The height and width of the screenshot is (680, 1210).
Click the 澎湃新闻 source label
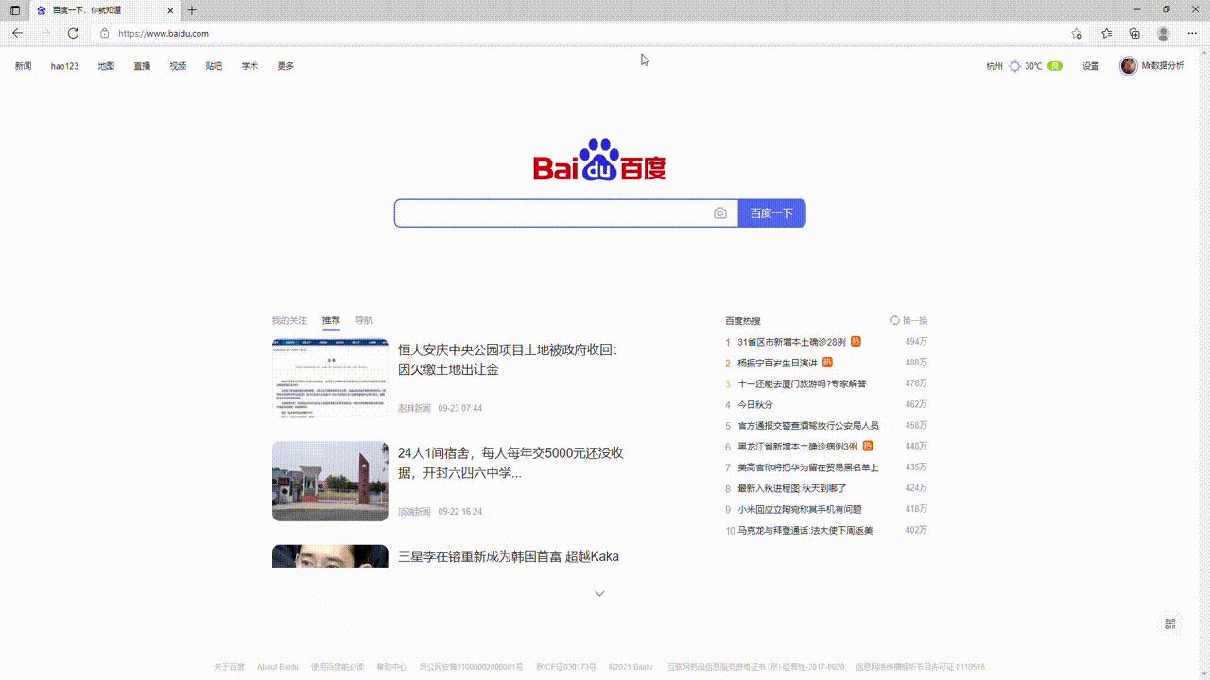[x=414, y=408]
